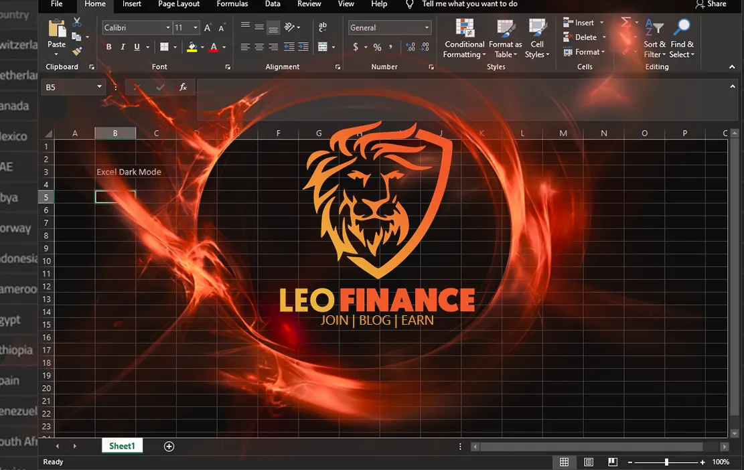
Task: Click the Cut scissors icon
Action: [77, 22]
